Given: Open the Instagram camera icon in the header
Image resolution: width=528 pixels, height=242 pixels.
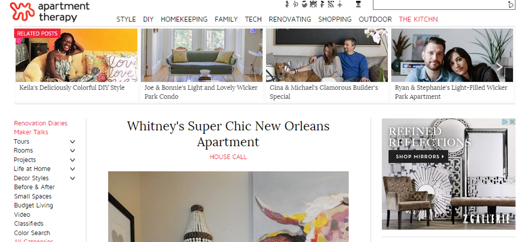Looking at the screenshot, I should pyautogui.click(x=314, y=4).
